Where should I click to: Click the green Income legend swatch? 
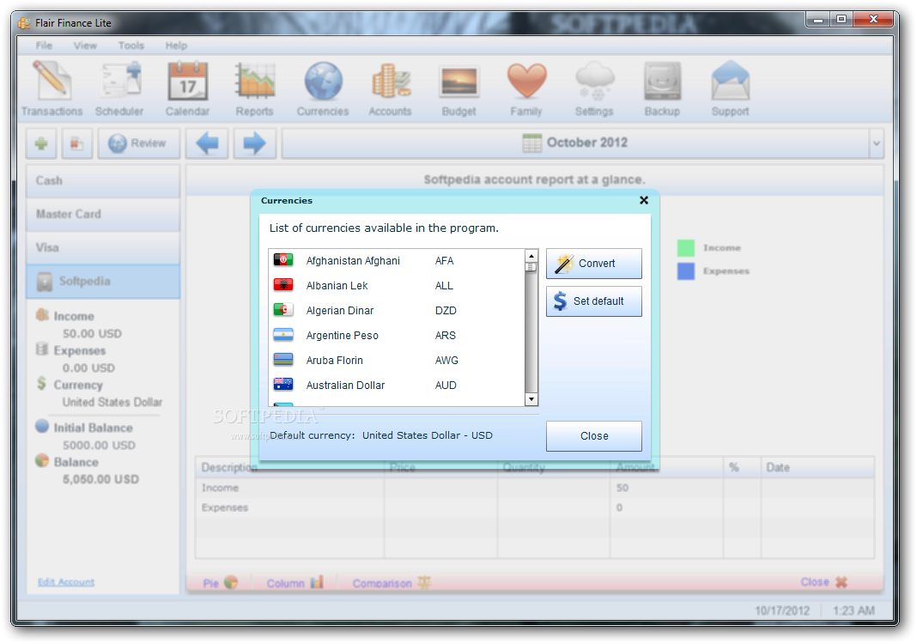(686, 248)
